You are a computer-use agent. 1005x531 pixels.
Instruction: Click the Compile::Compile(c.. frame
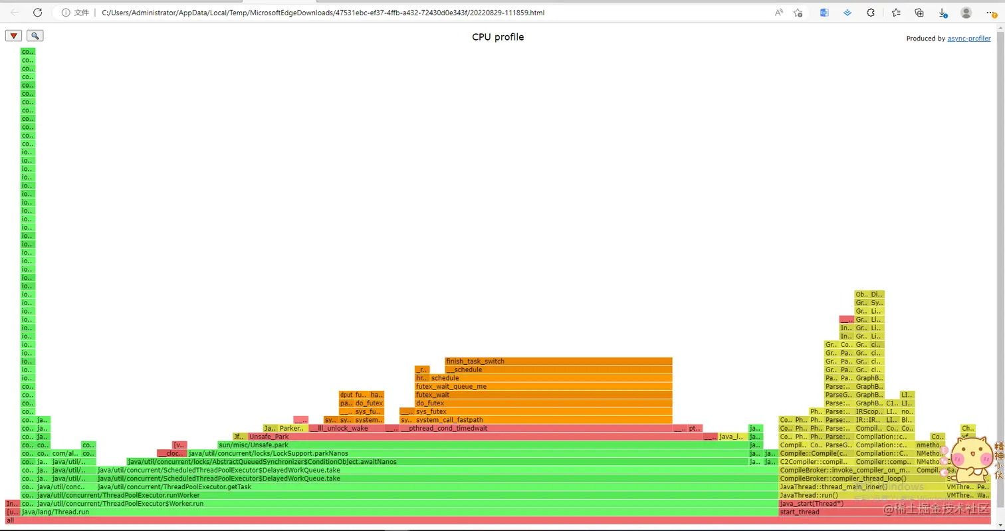tap(816, 453)
